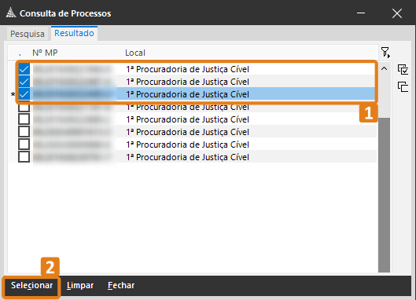The width and height of the screenshot is (416, 300).
Task: Click the application logo in title bar
Action: coord(11,13)
